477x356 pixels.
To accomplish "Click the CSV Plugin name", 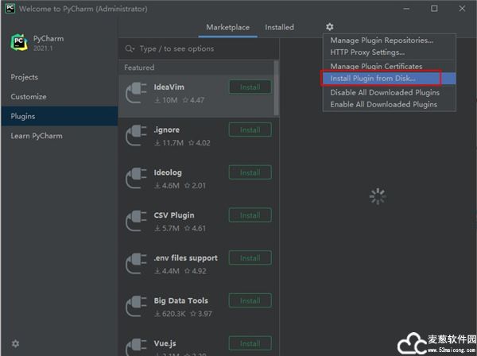I will [174, 215].
